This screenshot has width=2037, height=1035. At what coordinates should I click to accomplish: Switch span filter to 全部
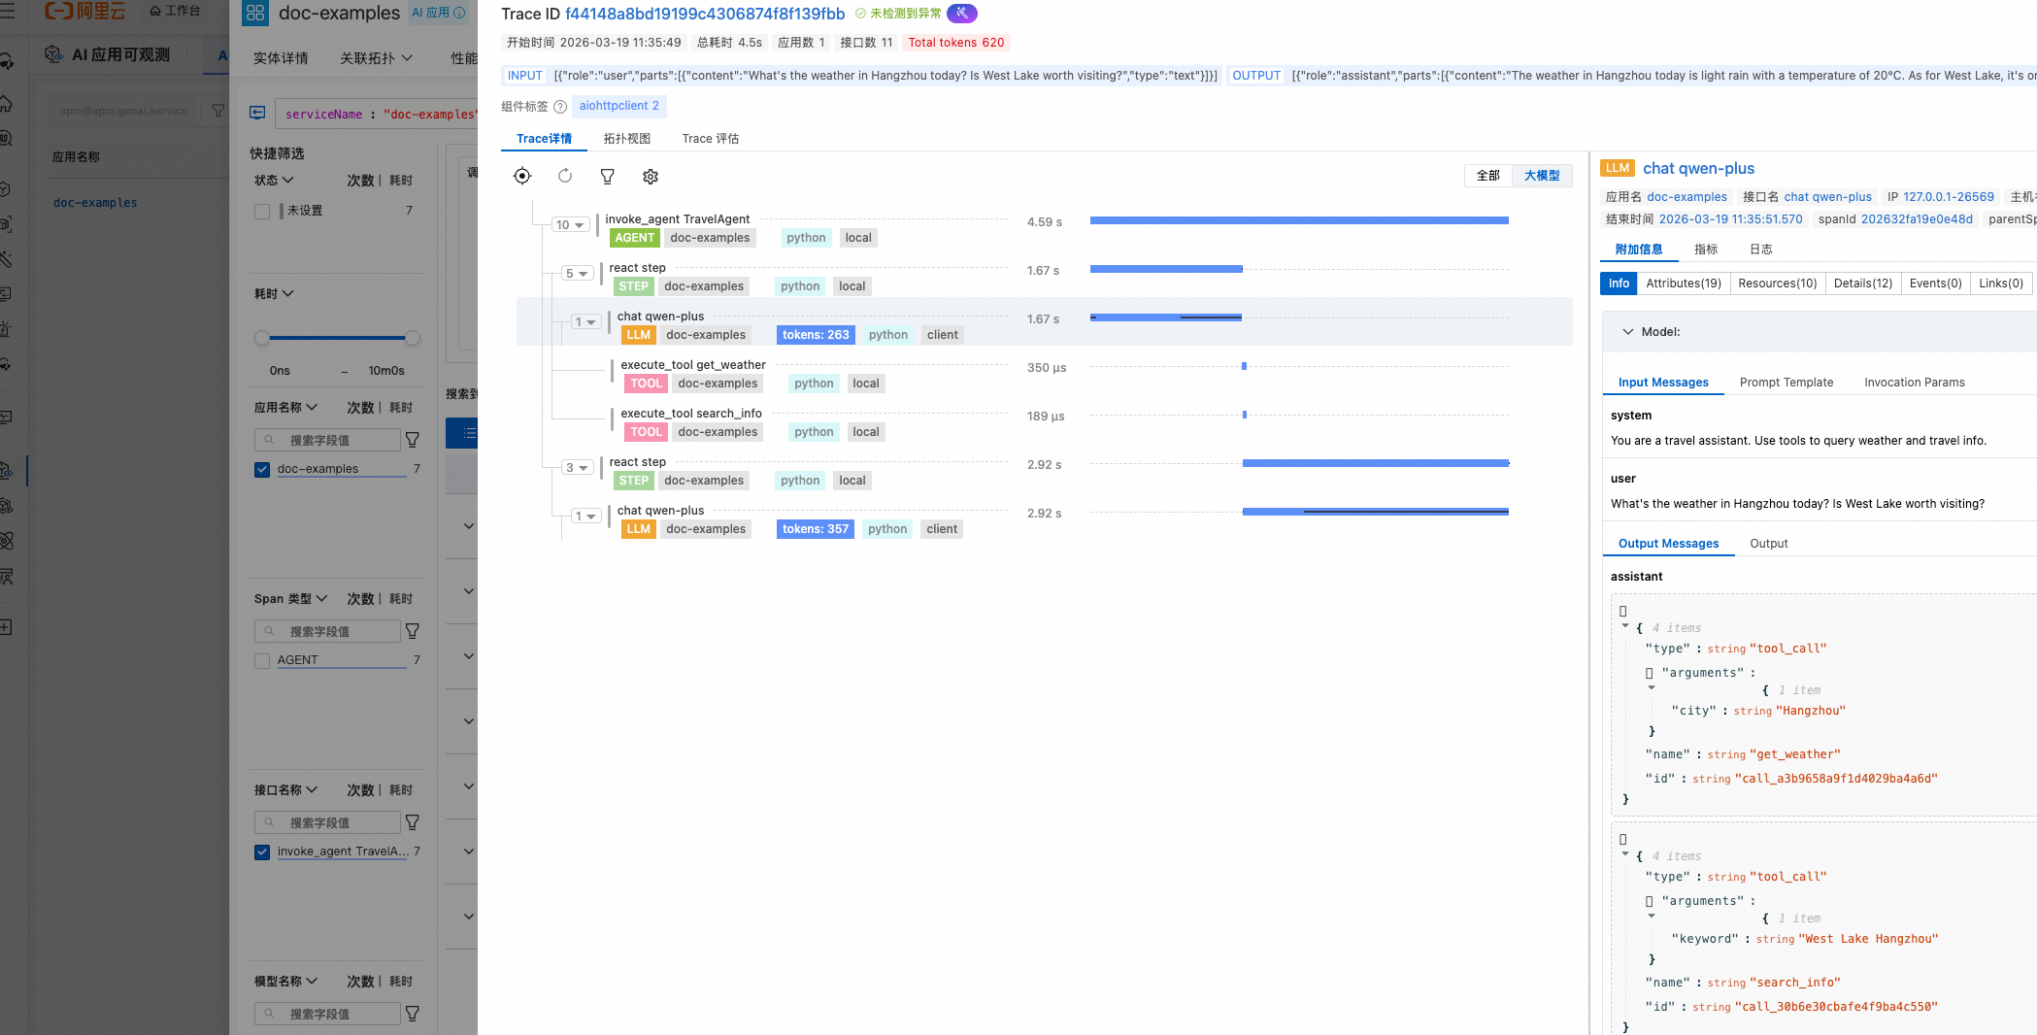pos(1488,176)
